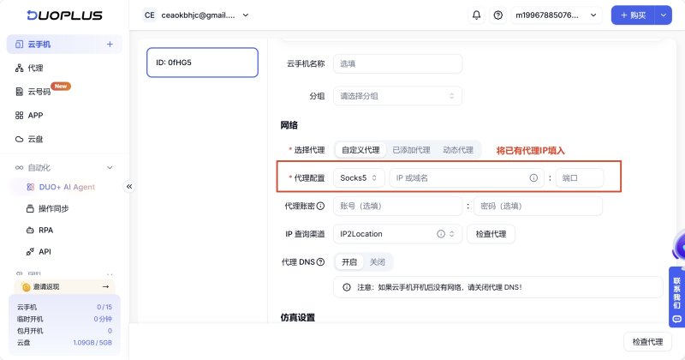Open the help question-mark icon

(498, 15)
